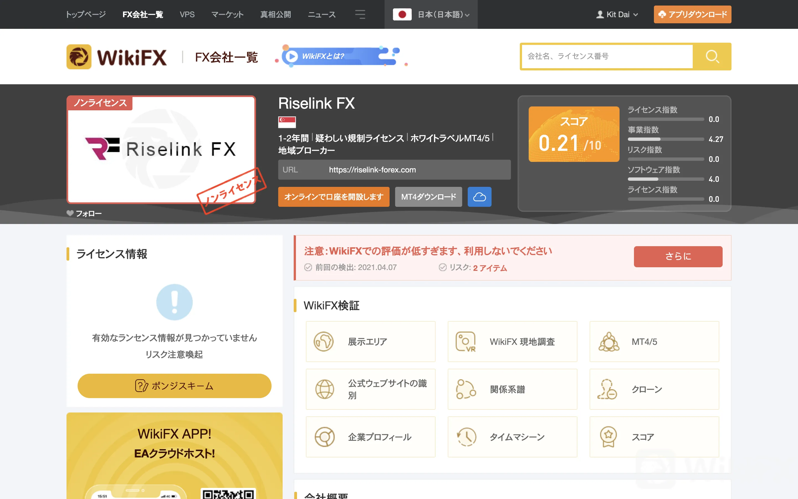Click the 疑わしい規制ライセンス tag

(359, 138)
